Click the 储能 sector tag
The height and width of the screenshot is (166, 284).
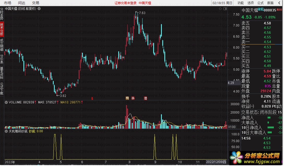click(x=261, y=9)
